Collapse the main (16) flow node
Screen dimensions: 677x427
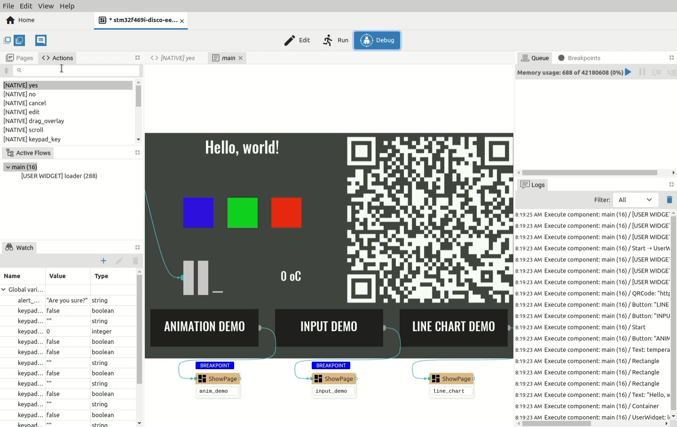tap(8, 167)
